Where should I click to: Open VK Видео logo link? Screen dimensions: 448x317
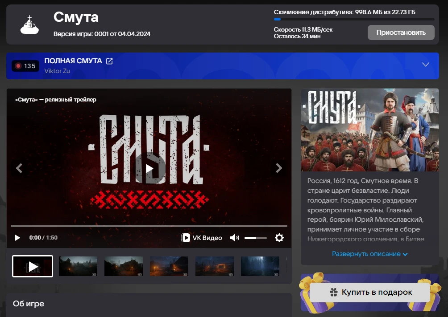(x=202, y=238)
